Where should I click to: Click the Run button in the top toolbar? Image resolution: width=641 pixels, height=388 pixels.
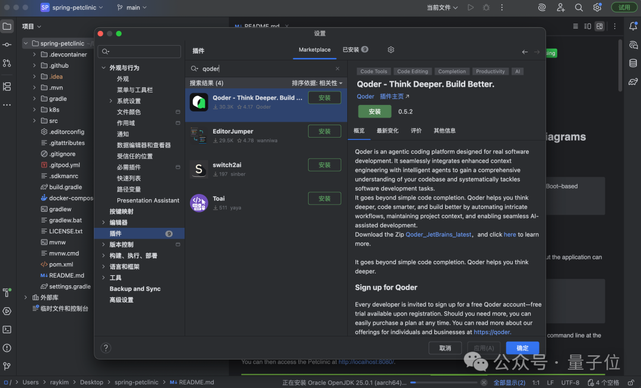pos(471,8)
